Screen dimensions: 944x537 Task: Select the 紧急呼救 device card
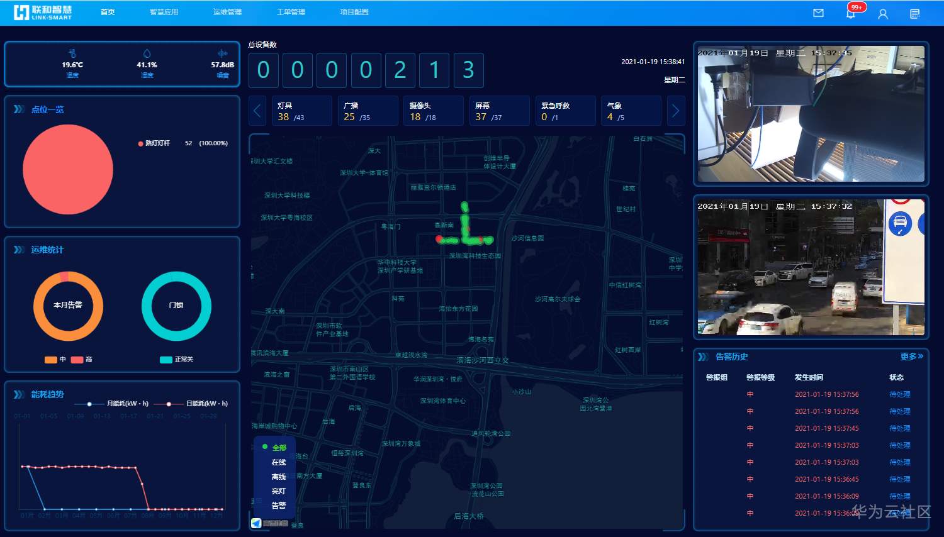566,111
